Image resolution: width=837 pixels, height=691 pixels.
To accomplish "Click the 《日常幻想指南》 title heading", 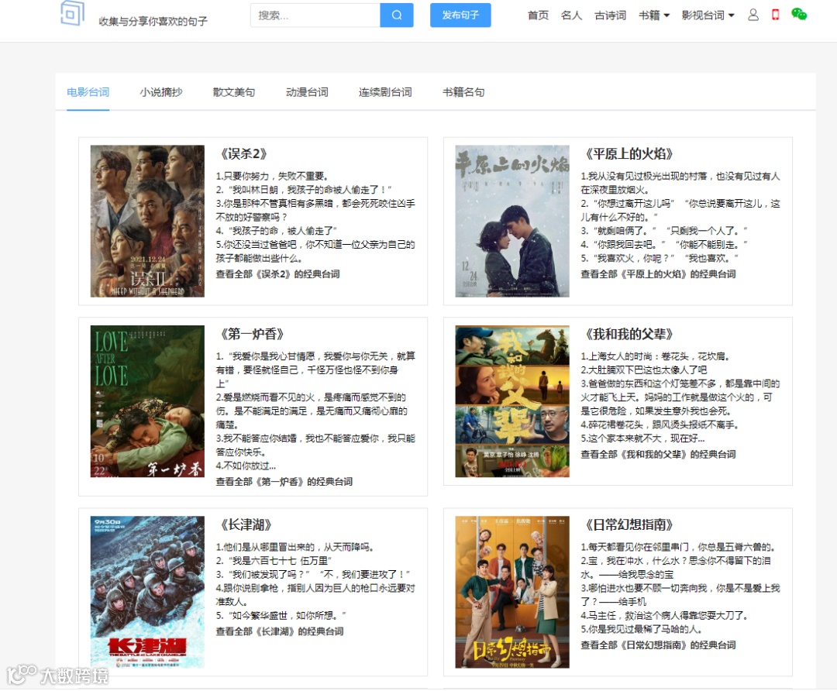I will coord(629,525).
